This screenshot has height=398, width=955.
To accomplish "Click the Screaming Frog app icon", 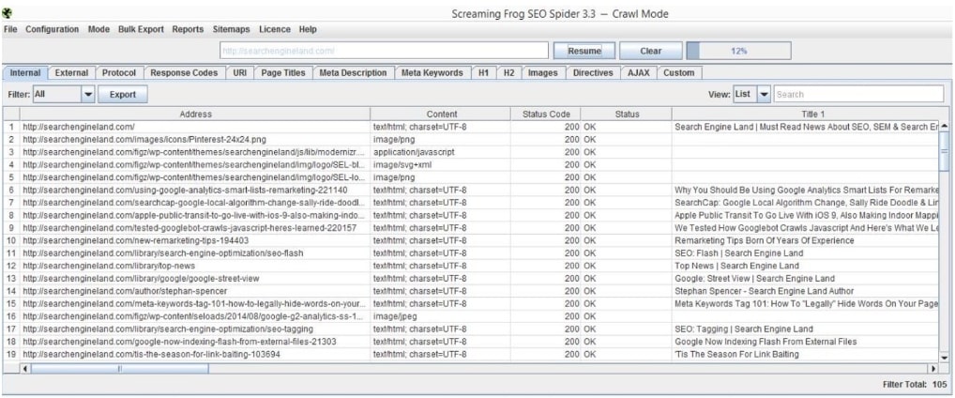I will (x=8, y=13).
